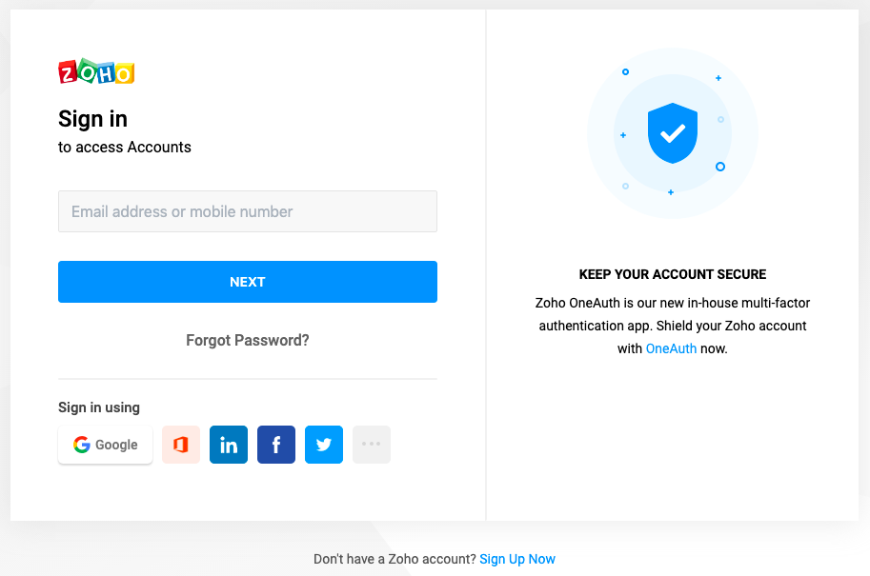Screen dimensions: 870x576
Task: Click the horizontal divider above 'Sign in using'
Action: pyautogui.click(x=248, y=379)
